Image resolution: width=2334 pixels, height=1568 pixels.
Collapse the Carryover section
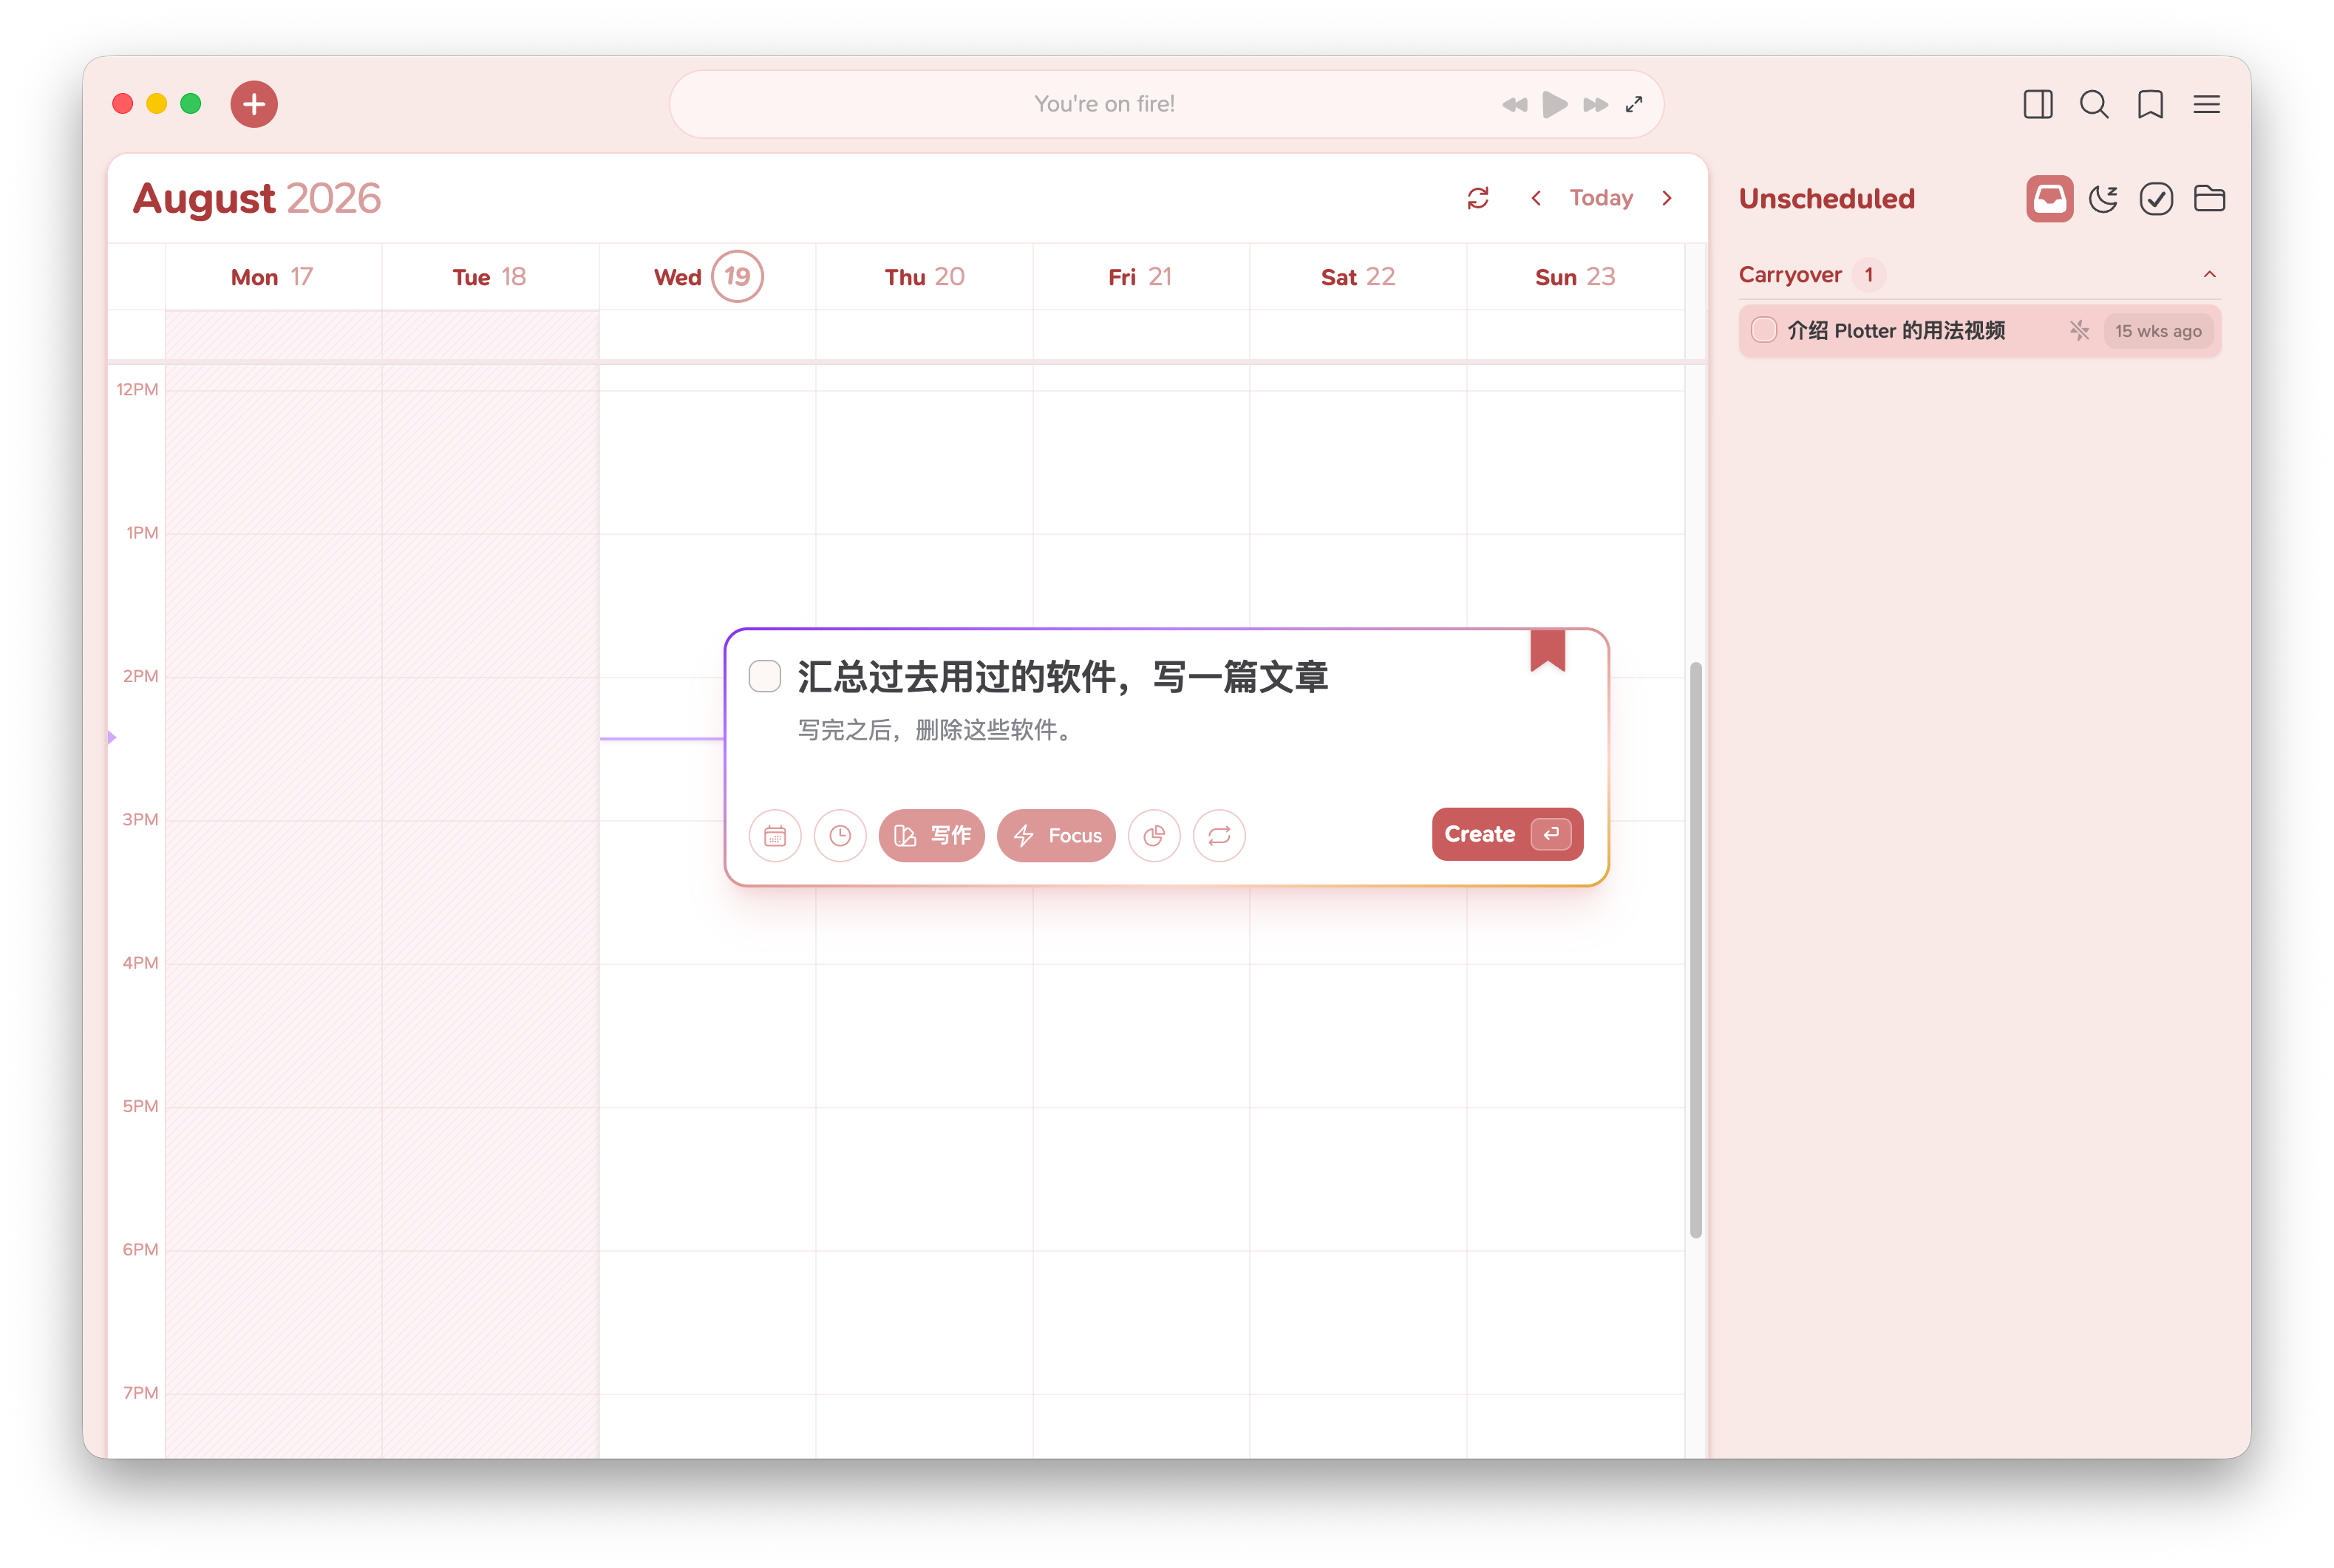[x=2209, y=274]
